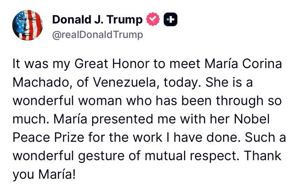Click the final line "you María!"
Viewport: 301px width, 191px height.
point(44,174)
